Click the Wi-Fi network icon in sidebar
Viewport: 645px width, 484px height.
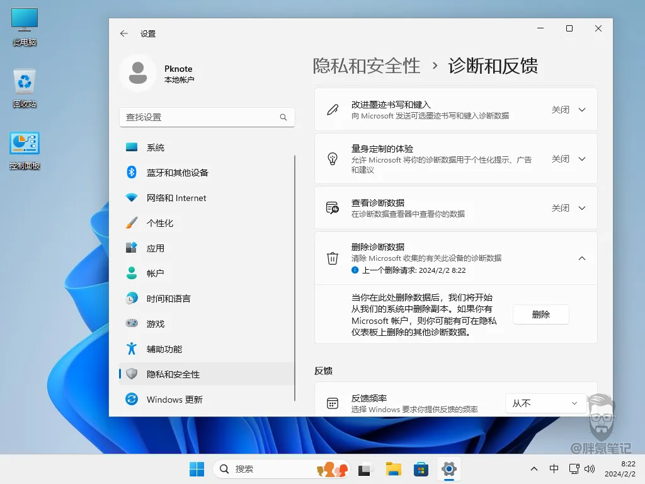[132, 198]
